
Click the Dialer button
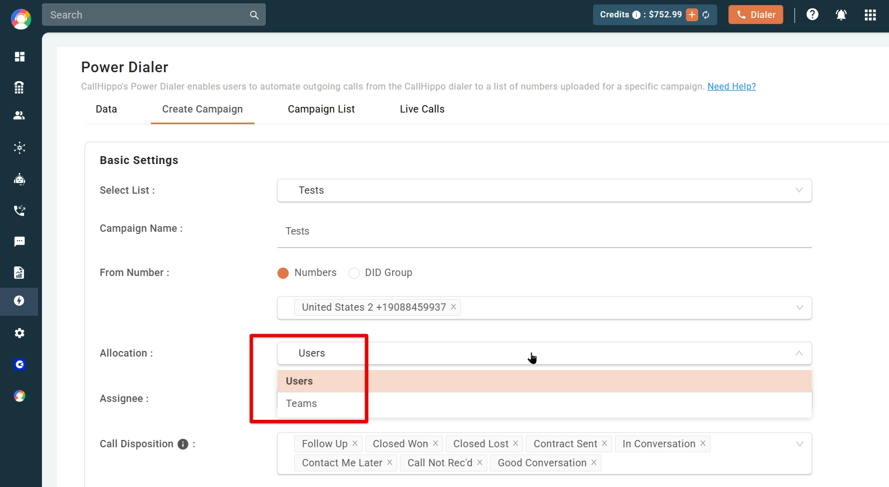coord(756,15)
